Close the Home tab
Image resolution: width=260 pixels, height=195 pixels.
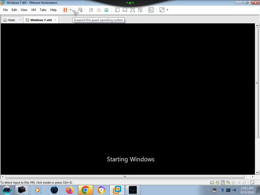click(20, 20)
